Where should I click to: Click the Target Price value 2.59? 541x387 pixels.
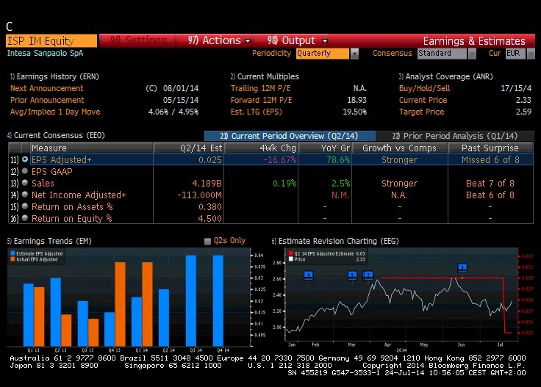click(523, 112)
